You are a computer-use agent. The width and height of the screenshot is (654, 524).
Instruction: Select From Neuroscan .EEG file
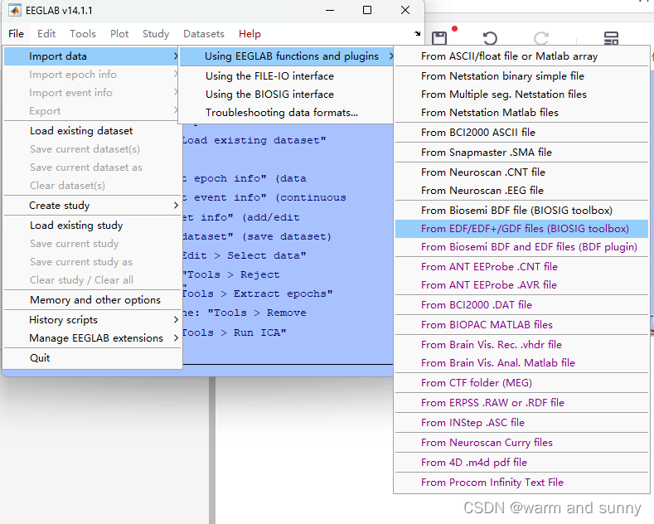[521, 191]
